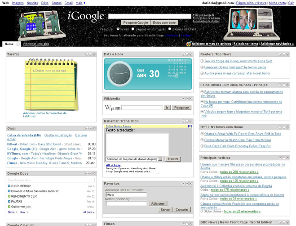This screenshot has width=296, height=226.
Task: Select 'páginas em português' radio option
Action: coord(133,29)
